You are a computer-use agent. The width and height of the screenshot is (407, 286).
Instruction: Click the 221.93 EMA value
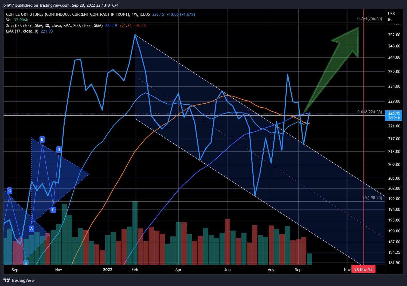[x=47, y=31]
